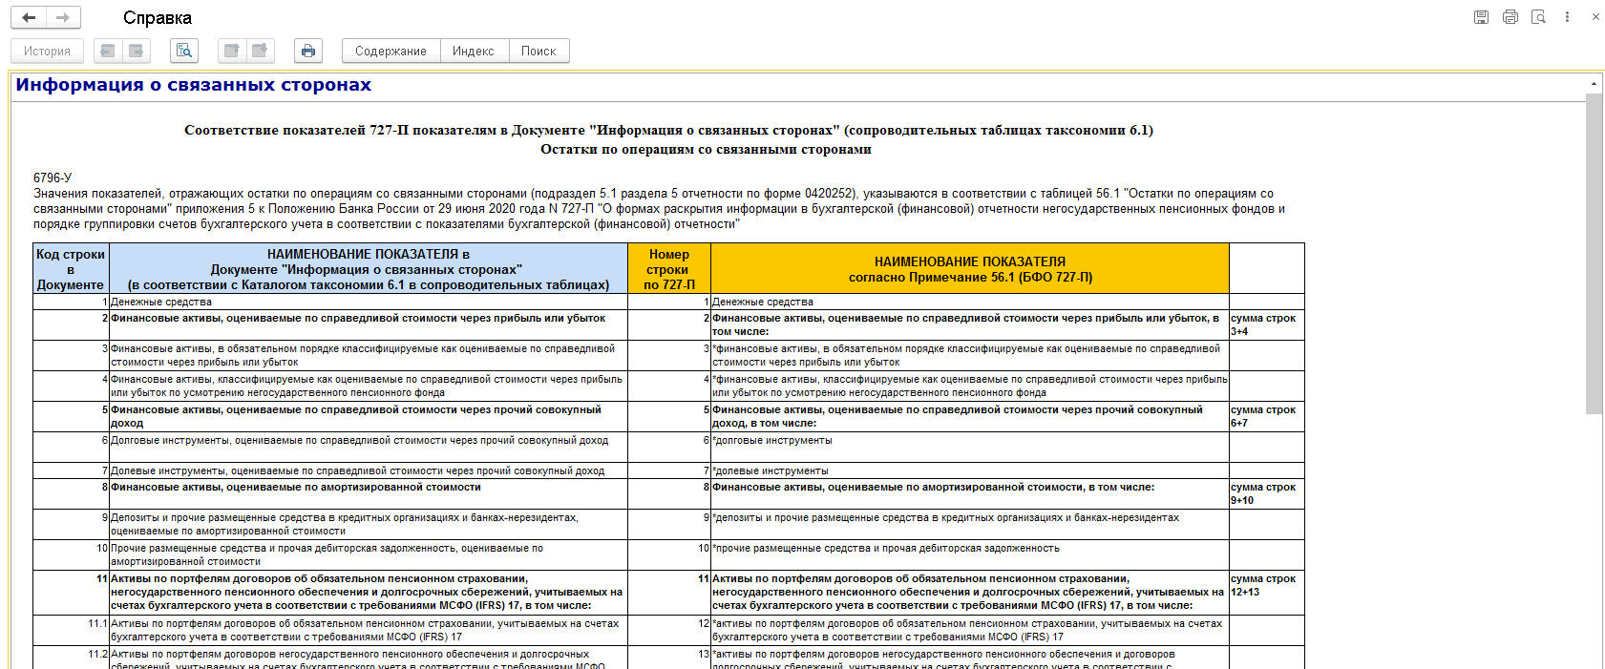
Task: Click the forward navigation arrow
Action: coord(63,17)
